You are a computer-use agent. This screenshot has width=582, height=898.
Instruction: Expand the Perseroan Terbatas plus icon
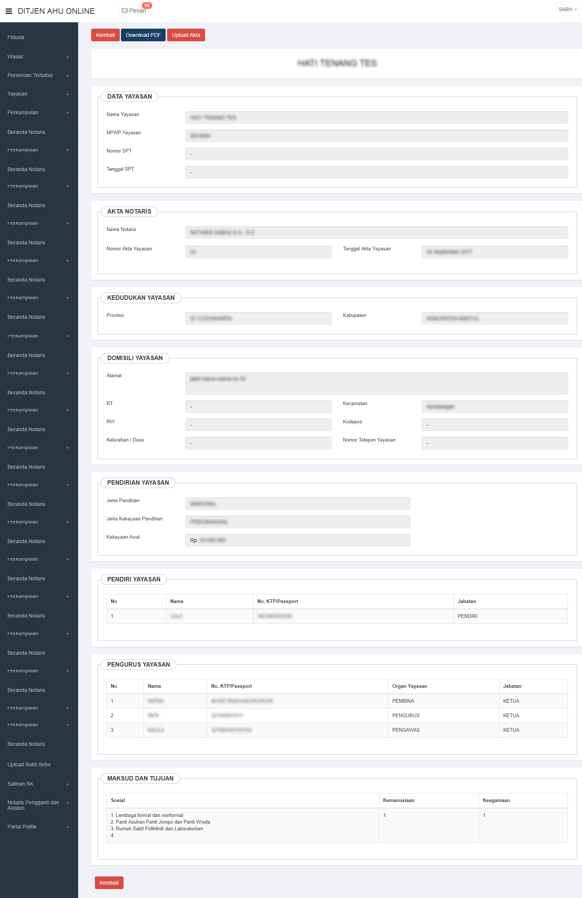coord(68,76)
